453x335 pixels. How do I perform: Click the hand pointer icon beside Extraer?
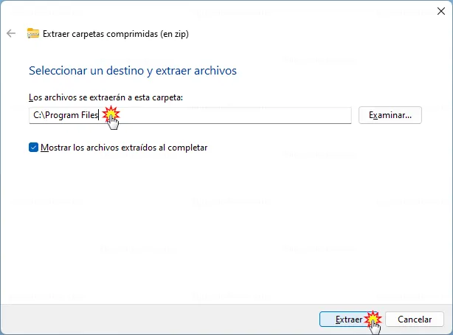pos(376,328)
